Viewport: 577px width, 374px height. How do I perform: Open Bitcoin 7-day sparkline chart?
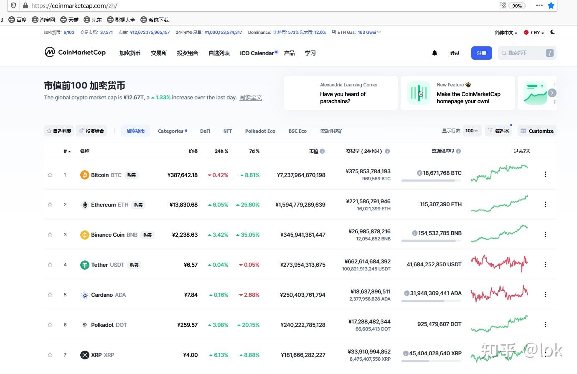[499, 173]
